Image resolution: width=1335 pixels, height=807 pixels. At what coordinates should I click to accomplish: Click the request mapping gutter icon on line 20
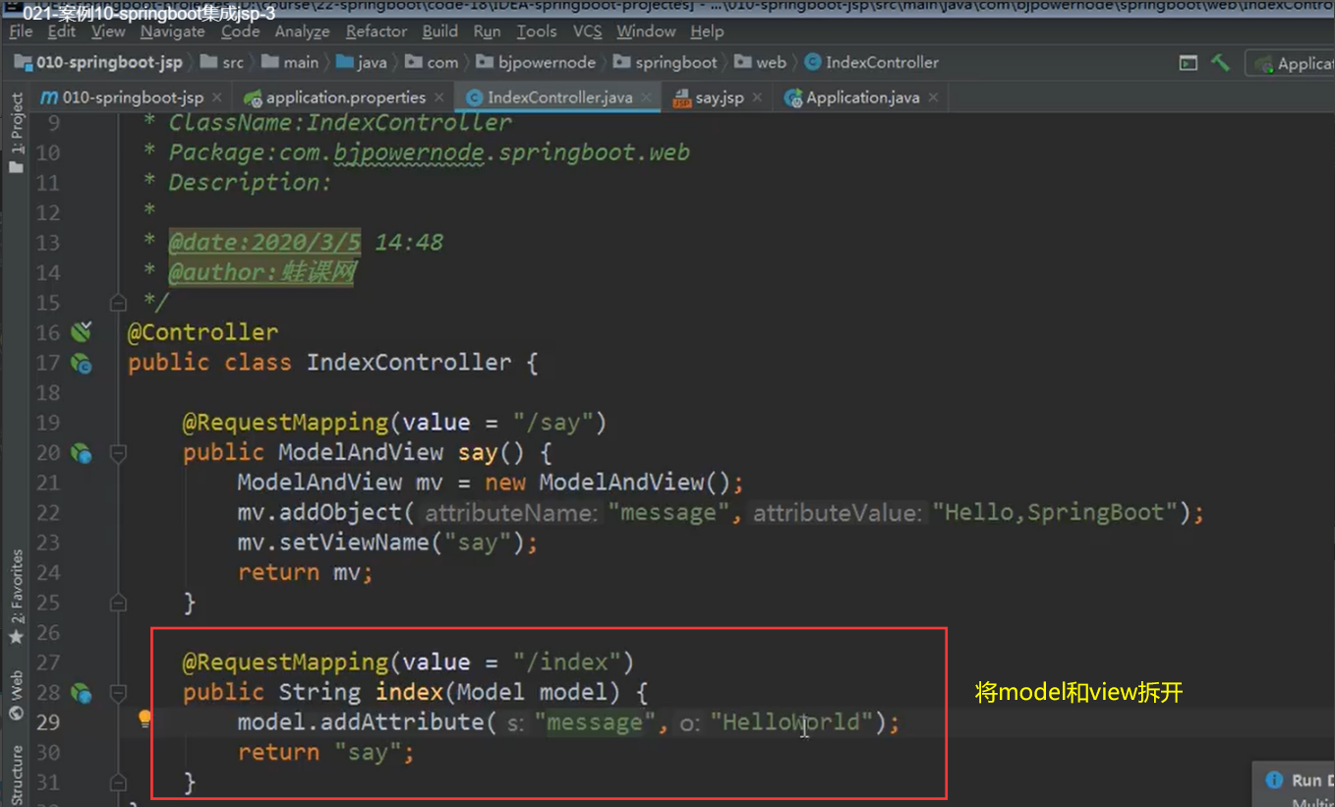[x=81, y=453]
